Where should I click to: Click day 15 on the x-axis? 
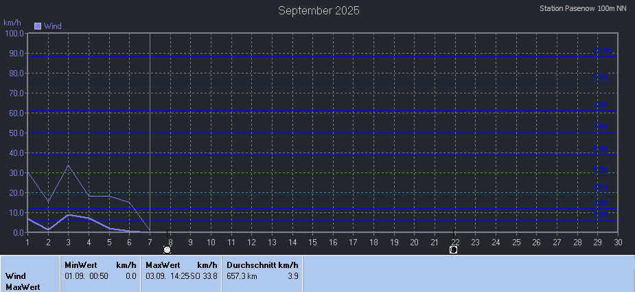(312, 242)
